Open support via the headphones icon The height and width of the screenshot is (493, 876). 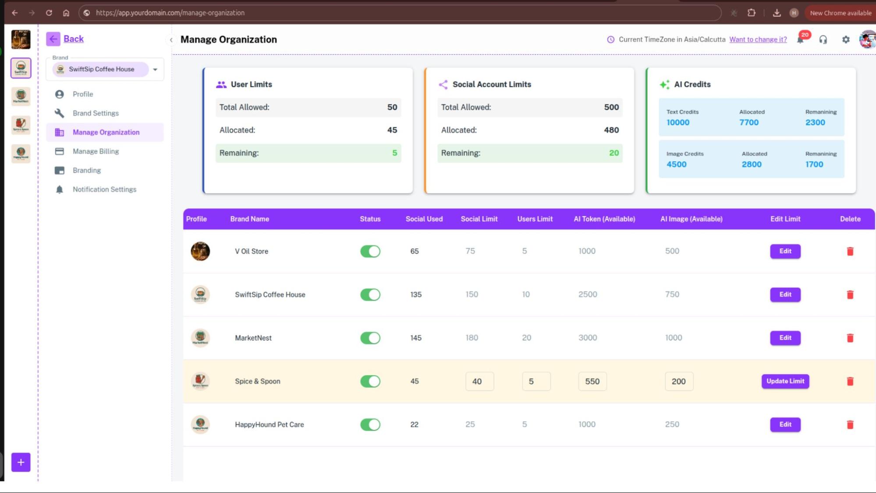tap(823, 40)
